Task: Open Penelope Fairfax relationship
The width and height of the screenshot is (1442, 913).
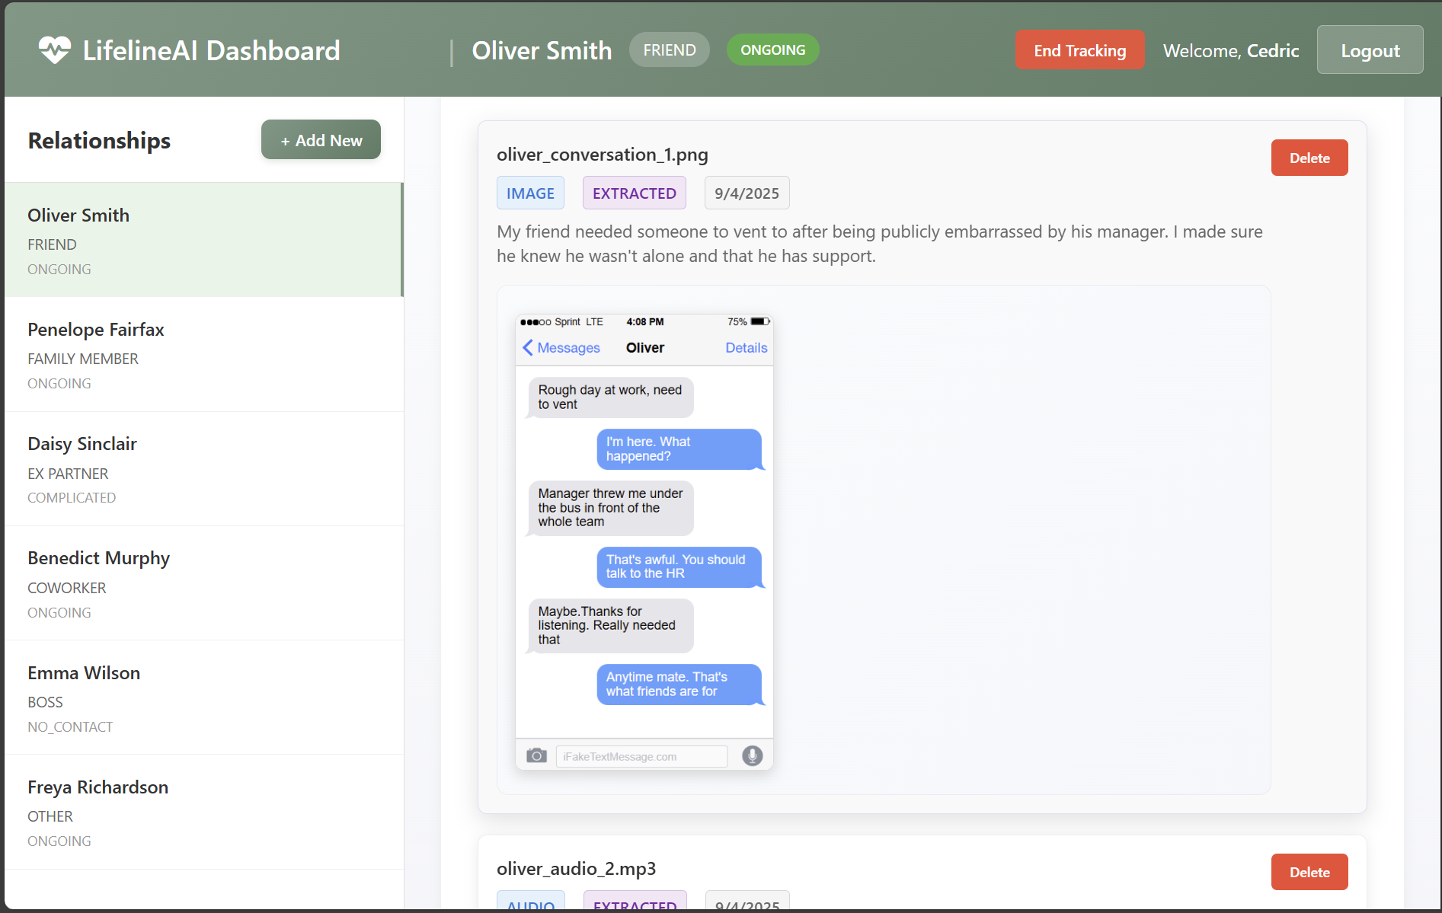Action: pos(203,354)
